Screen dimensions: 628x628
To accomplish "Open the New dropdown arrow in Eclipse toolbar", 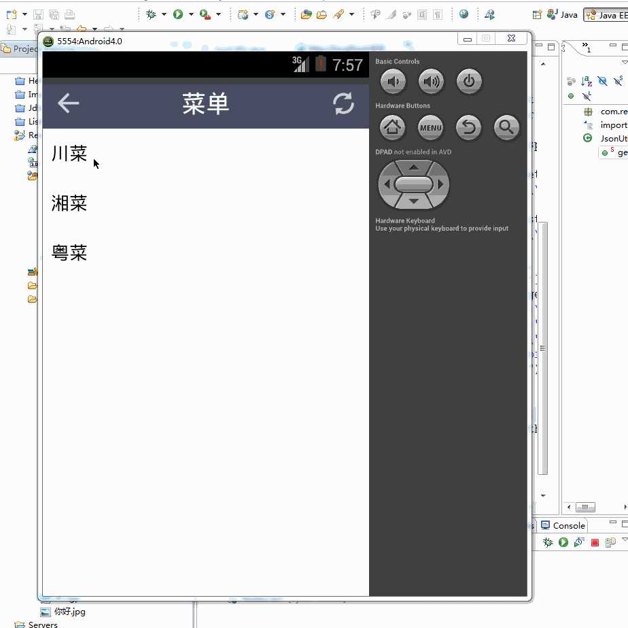I will coord(24,14).
